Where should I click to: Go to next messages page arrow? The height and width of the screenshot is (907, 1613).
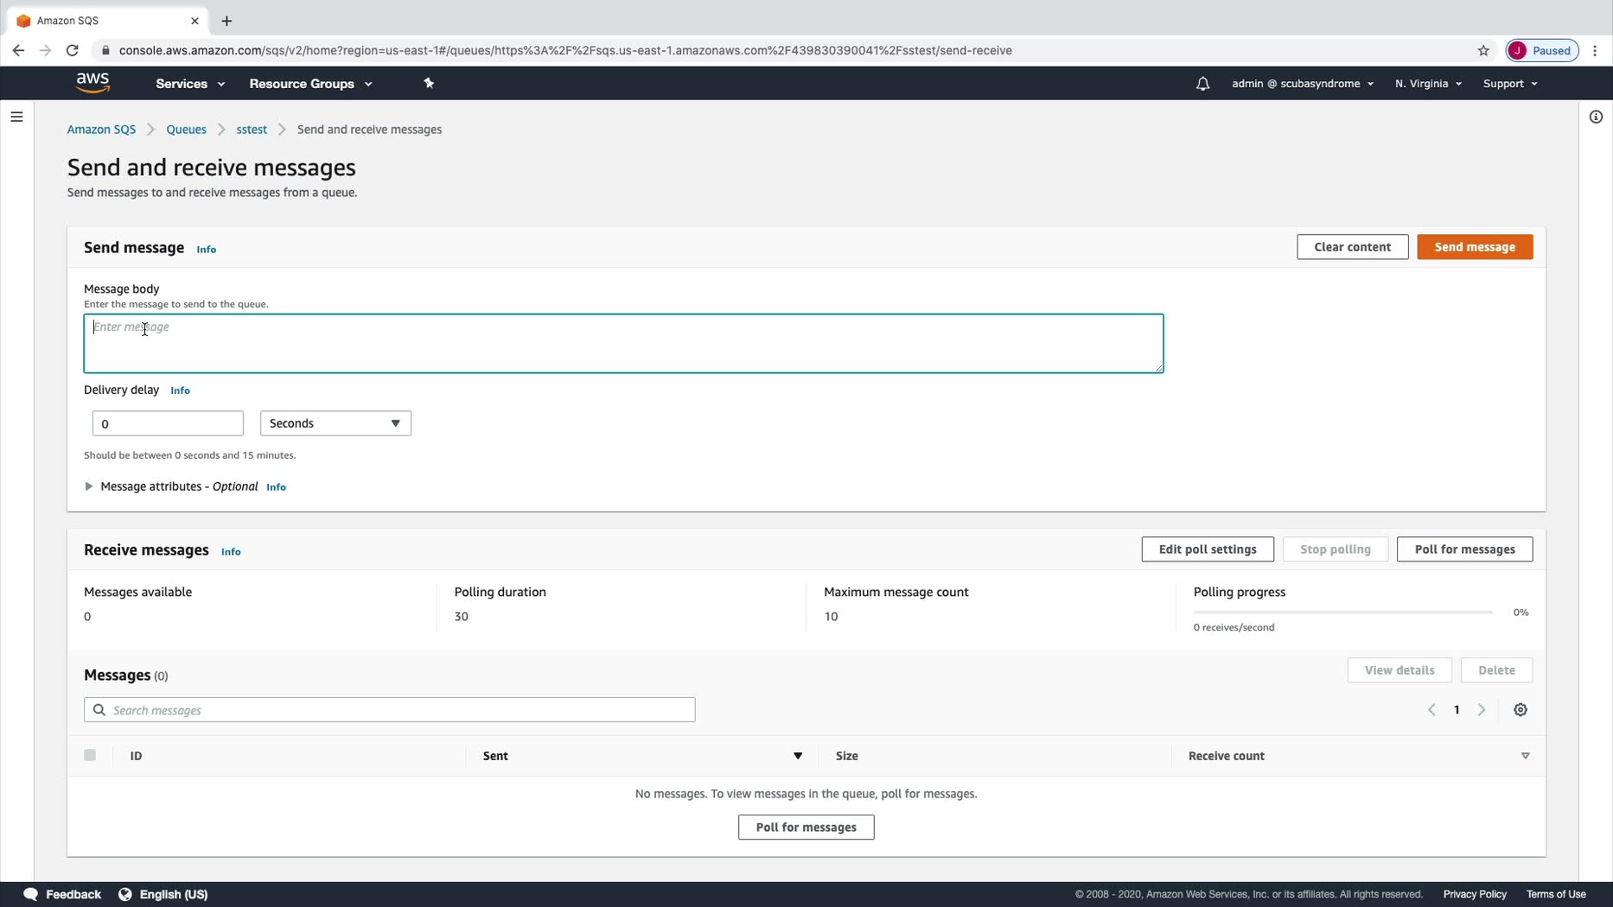click(1482, 710)
